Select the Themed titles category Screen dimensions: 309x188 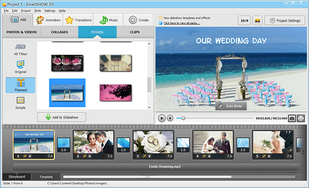20,85
